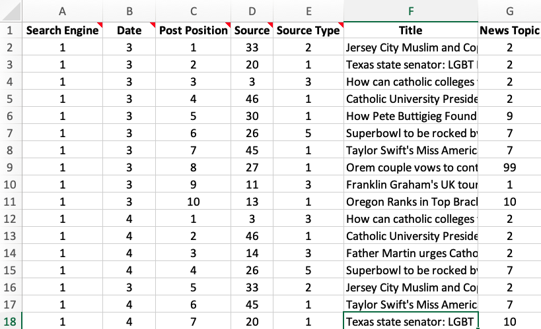Click the Title header cell
The width and height of the screenshot is (541, 329).
tap(411, 30)
